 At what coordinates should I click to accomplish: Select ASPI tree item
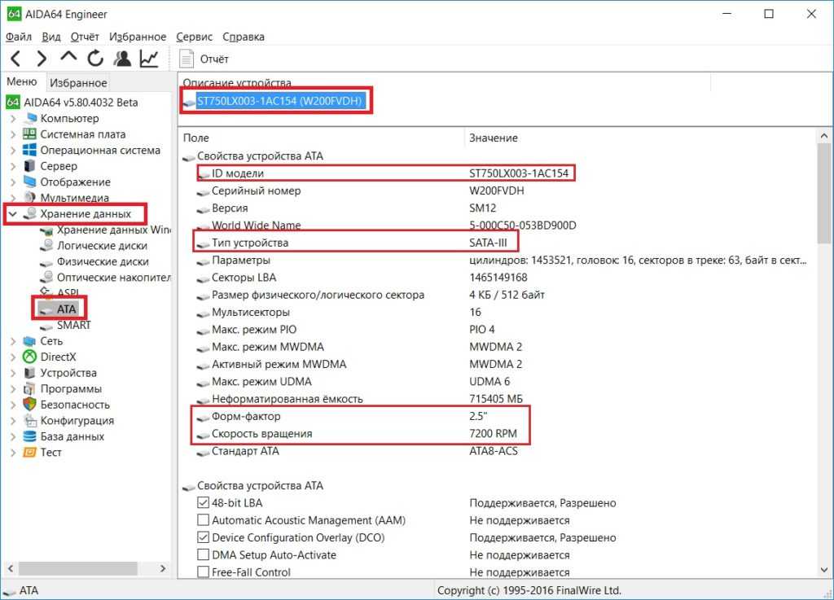(68, 292)
